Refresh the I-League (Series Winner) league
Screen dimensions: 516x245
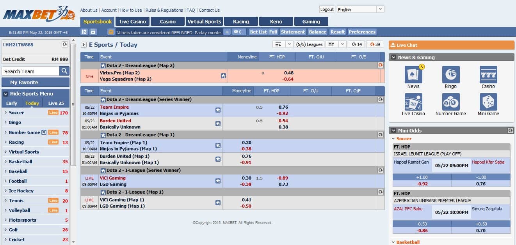click(x=381, y=170)
